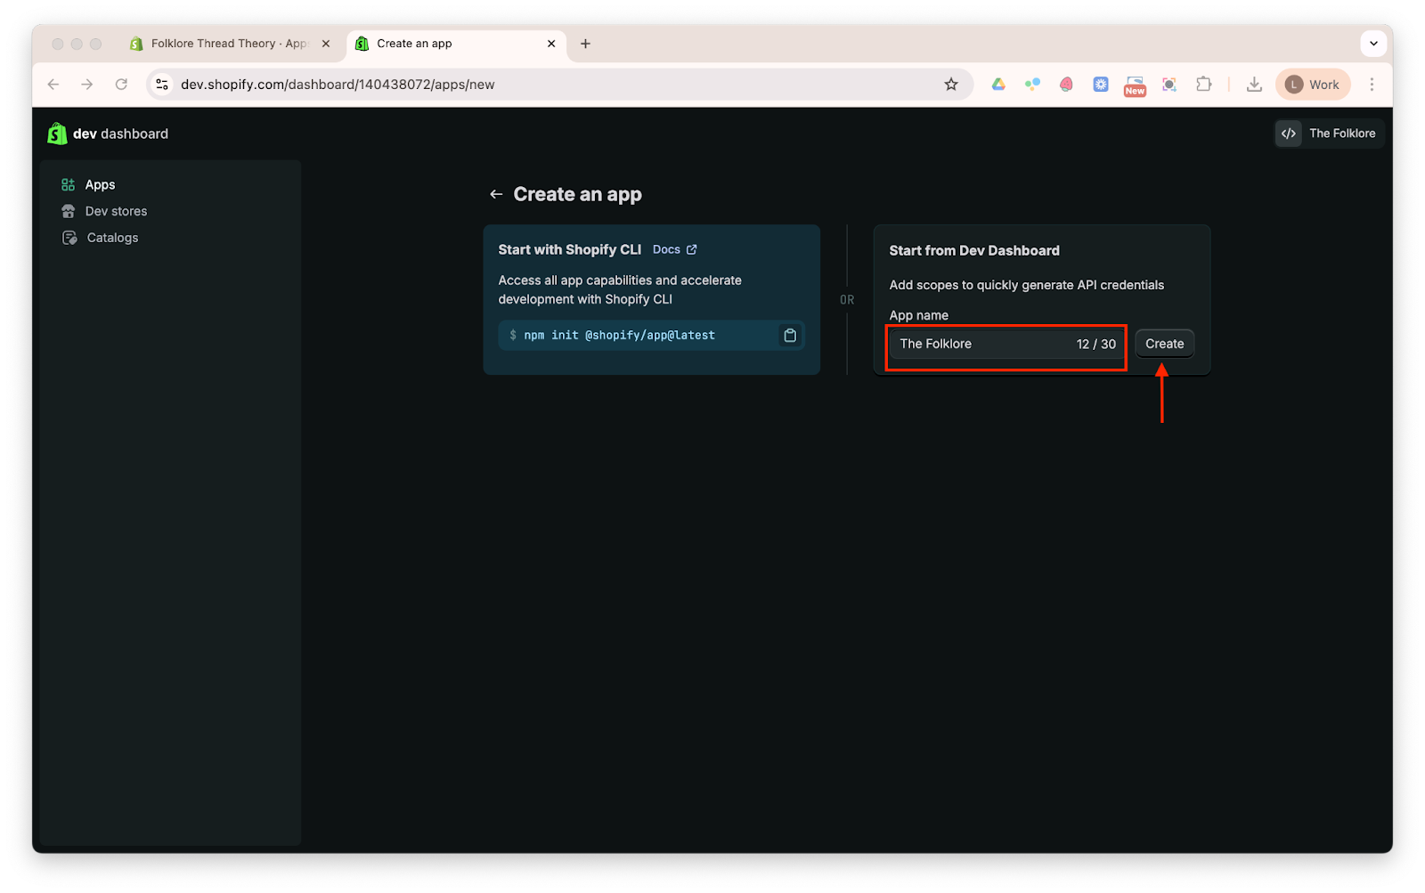Image resolution: width=1425 pixels, height=893 pixels.
Task: Click the App name input field
Action: coord(980,344)
